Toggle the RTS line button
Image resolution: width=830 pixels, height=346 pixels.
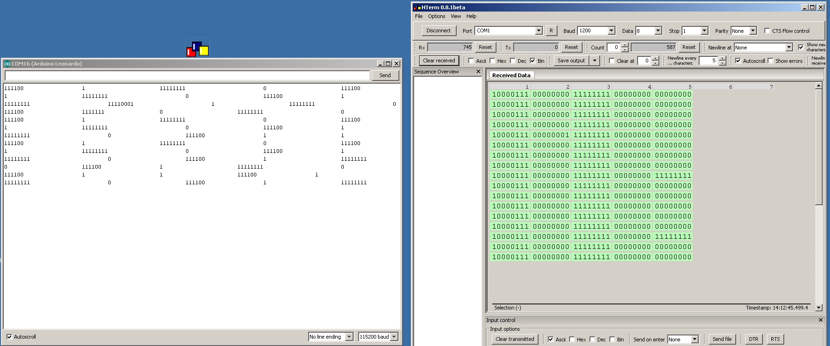point(775,339)
